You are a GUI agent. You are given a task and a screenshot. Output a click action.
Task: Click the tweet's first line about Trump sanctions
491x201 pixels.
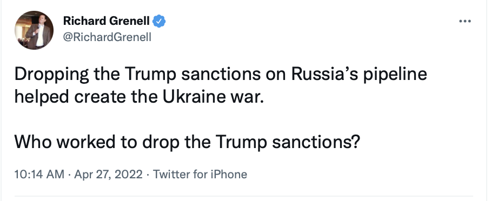coord(221,75)
